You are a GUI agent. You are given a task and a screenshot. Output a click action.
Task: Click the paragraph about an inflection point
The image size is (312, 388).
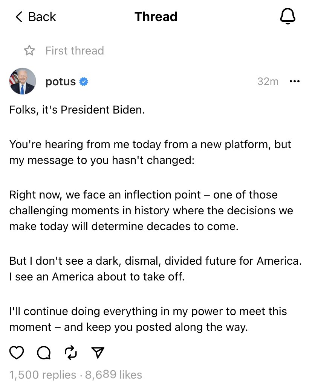click(x=151, y=211)
